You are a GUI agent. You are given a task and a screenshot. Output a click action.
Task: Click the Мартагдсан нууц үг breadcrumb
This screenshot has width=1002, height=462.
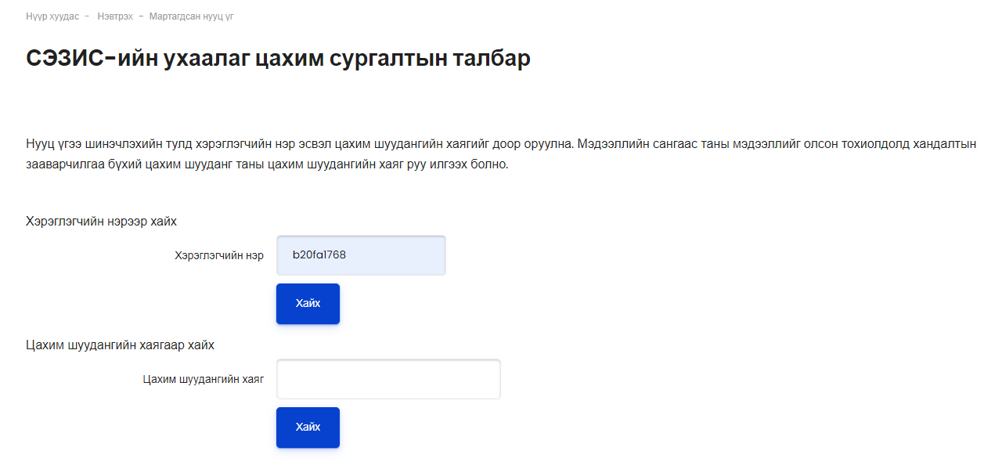pyautogui.click(x=191, y=16)
